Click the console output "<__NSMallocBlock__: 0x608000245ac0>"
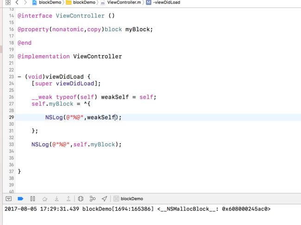 [214, 209]
